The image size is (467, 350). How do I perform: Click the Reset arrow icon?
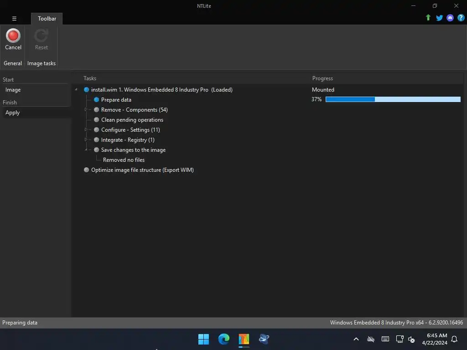41,36
